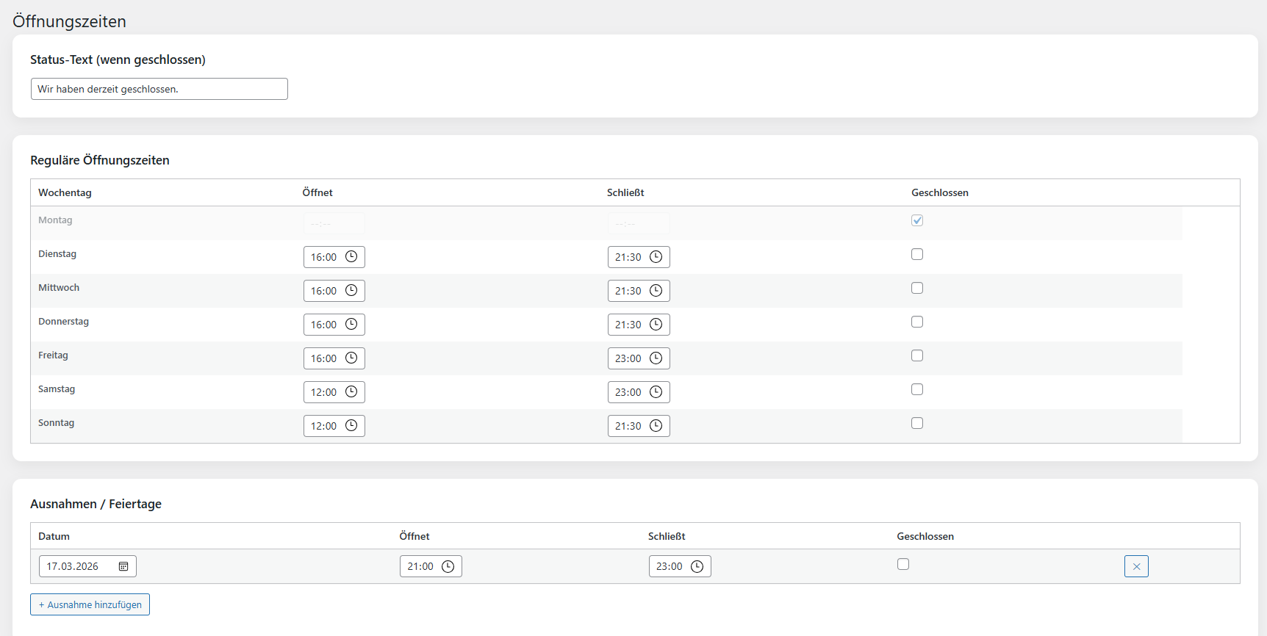Tick the Geschlossen checkbox for Samstag
The width and height of the screenshot is (1267, 636).
click(x=917, y=389)
